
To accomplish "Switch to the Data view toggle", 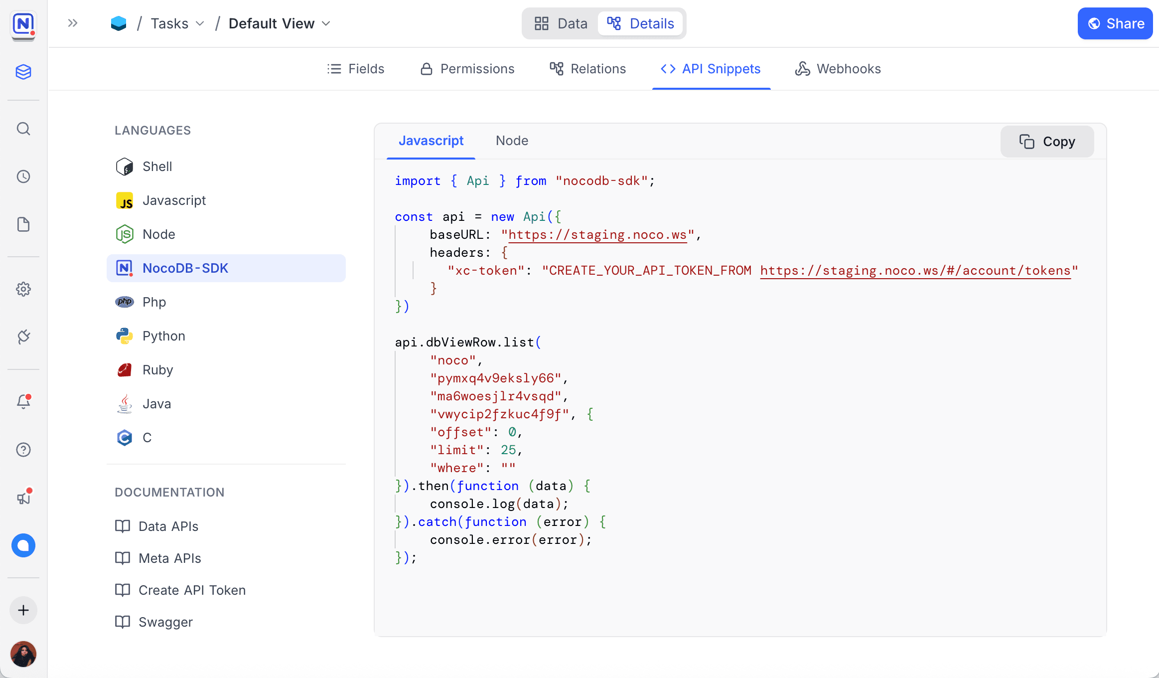I will (561, 23).
